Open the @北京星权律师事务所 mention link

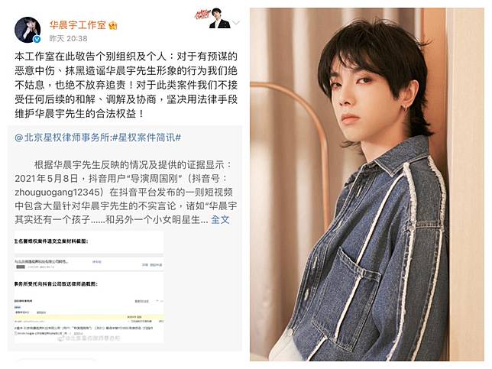[x=62, y=138]
